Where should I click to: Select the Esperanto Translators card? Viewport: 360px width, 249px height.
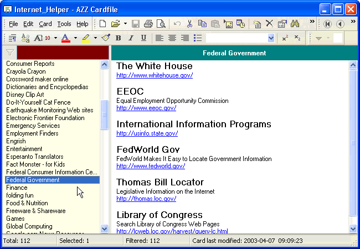click(53, 157)
